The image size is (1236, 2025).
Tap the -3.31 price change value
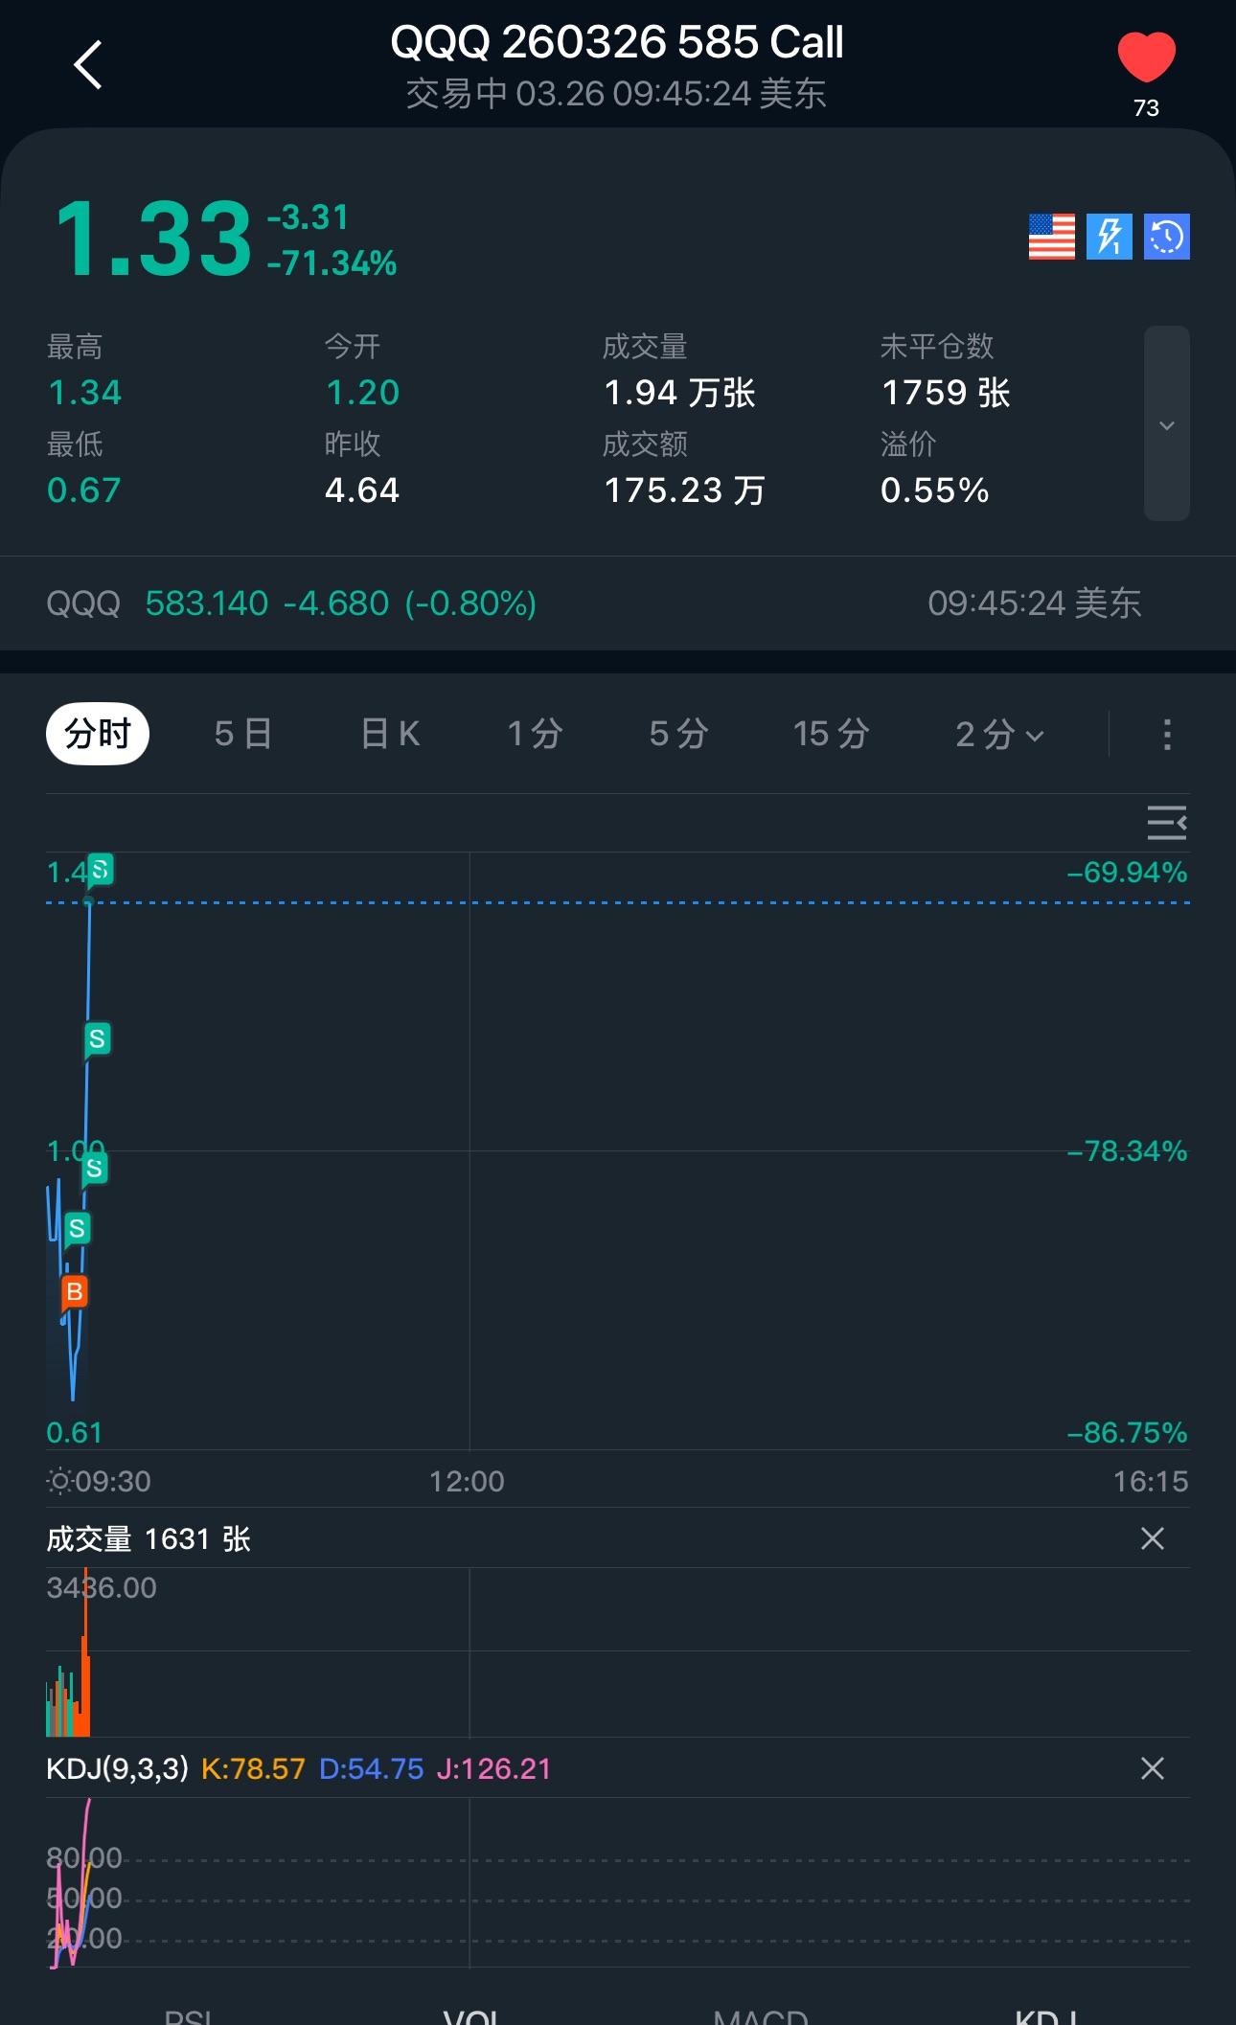[x=308, y=217]
